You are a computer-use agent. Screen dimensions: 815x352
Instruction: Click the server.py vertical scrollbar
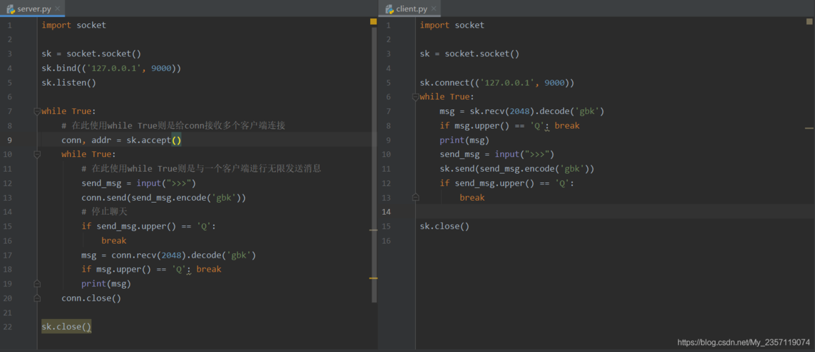pos(374,165)
